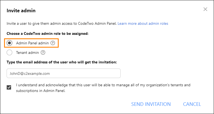Click the Invite admin dialog title
The width and height of the screenshot is (214, 114).
pos(21,11)
